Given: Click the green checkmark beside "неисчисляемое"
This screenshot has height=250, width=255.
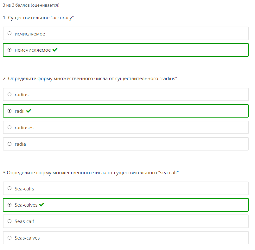Looking at the screenshot, I should 55,50.
